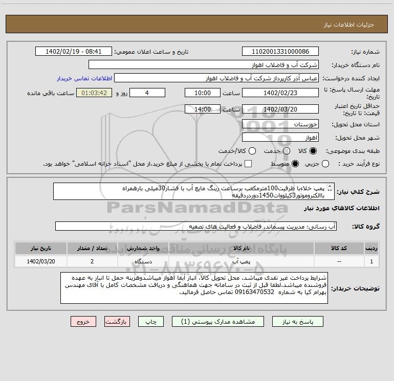394x381 pixels.
Task: Click the description box scroll arrows
Action: coord(330,188)
